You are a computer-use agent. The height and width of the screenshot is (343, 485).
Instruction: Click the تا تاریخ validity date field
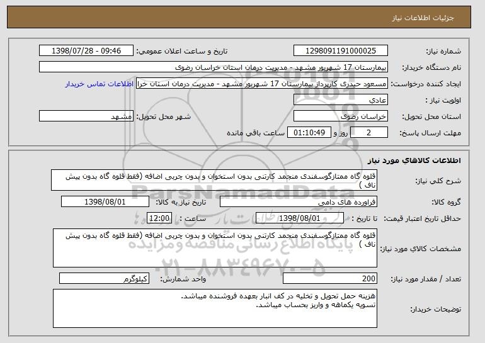pos(300,218)
